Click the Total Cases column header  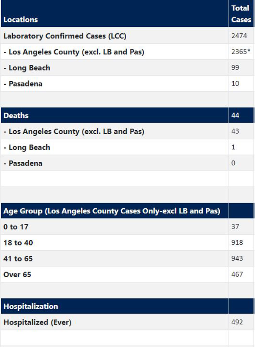point(241,14)
